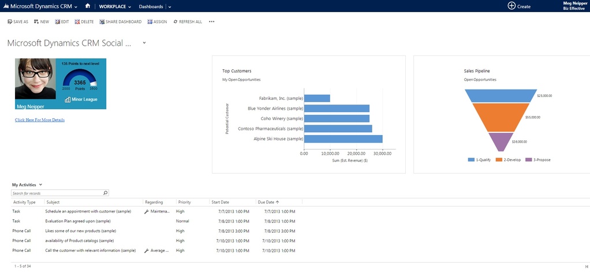
Task: Click the Top Customers chart title
Action: click(x=237, y=70)
